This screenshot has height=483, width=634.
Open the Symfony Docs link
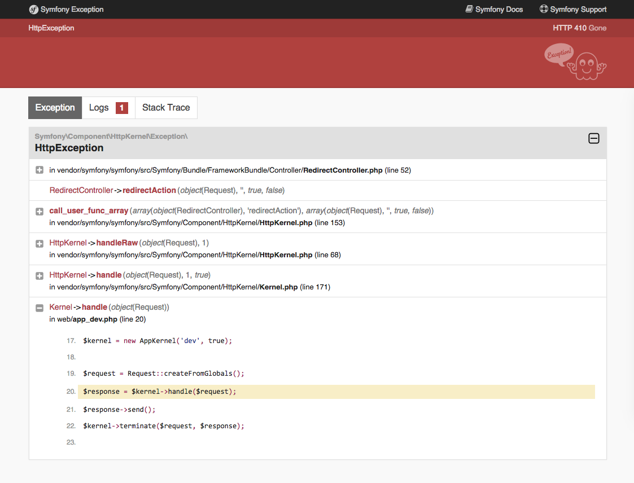click(494, 9)
